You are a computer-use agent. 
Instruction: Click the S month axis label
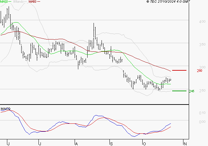pyautogui.click(x=111, y=144)
